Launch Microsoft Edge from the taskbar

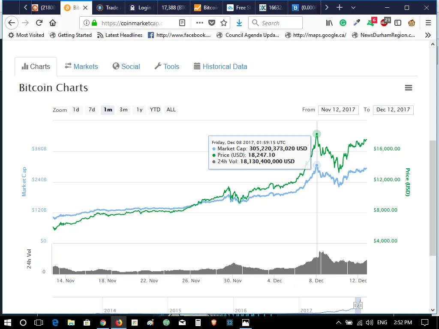55,323
